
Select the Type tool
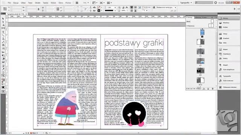coord(3,32)
